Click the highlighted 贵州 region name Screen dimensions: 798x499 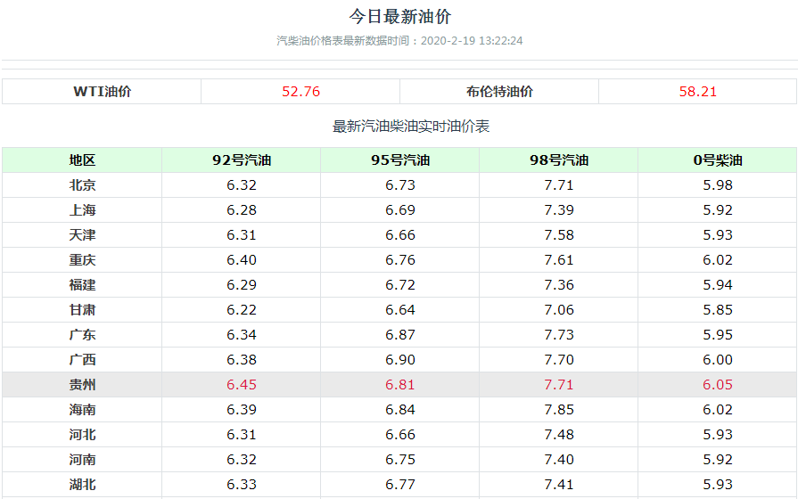point(82,385)
